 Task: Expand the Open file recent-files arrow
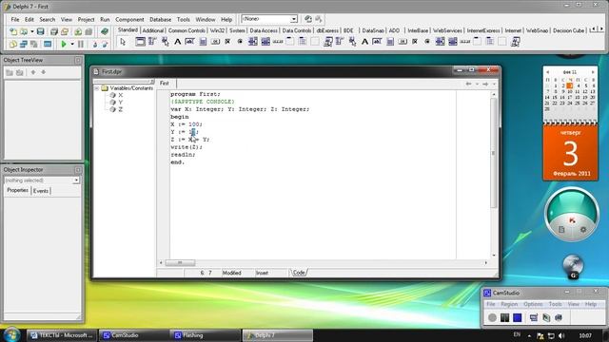[x=32, y=31]
